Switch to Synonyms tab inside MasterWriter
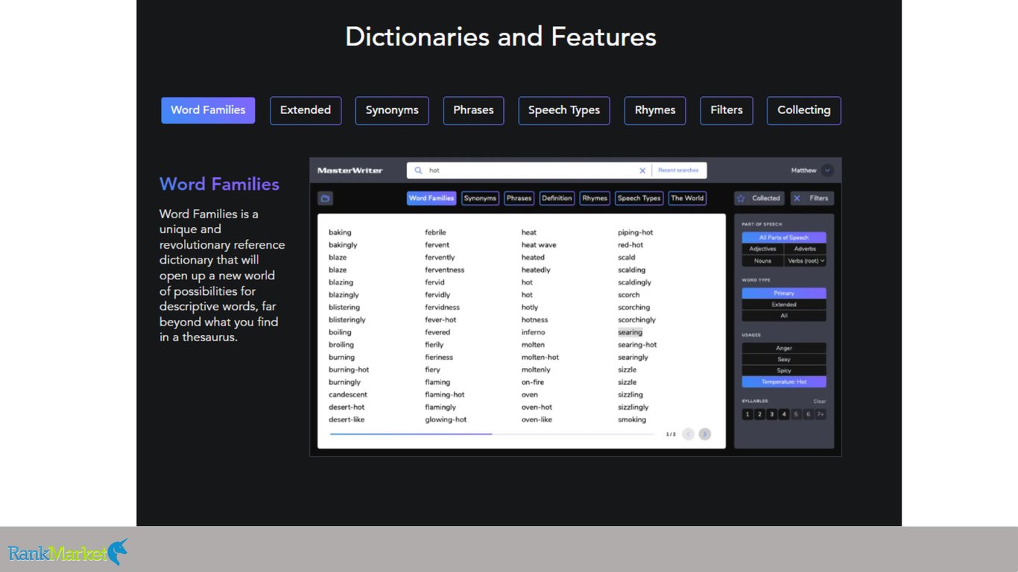The width and height of the screenshot is (1018, 572). point(480,198)
